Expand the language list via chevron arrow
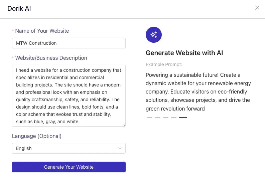Image resolution: width=265 pixels, height=178 pixels. [x=120, y=148]
